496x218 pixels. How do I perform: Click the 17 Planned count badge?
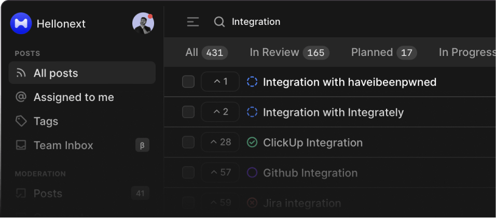(407, 53)
